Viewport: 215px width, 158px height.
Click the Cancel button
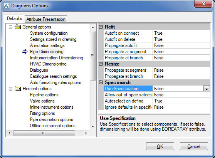tap(194, 146)
